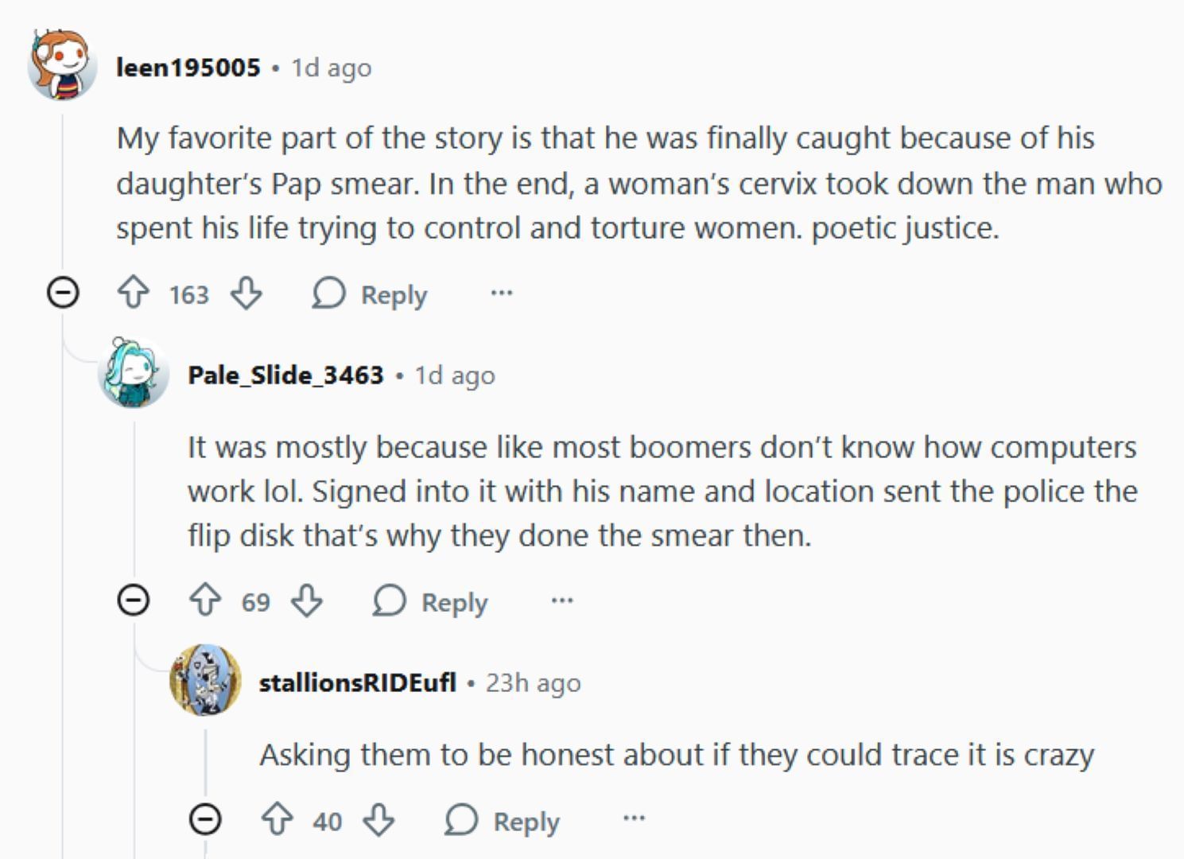Collapse stallionsRIDEufl's comment thread
This screenshot has width=1184, height=859.
[x=205, y=818]
